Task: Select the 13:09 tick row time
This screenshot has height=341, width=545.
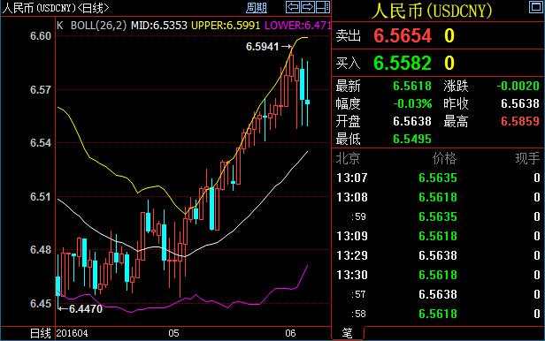Action: 352,236
